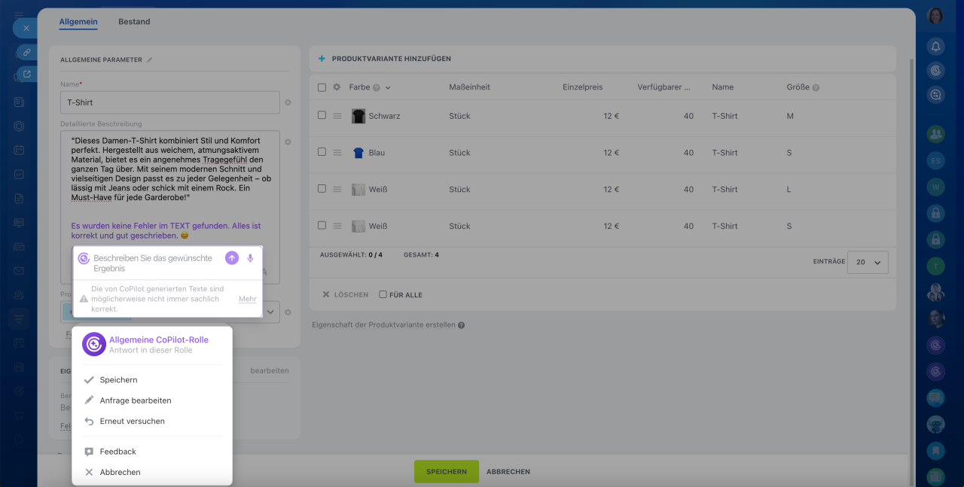
Task: Click the notifications bell icon
Action: click(x=935, y=47)
